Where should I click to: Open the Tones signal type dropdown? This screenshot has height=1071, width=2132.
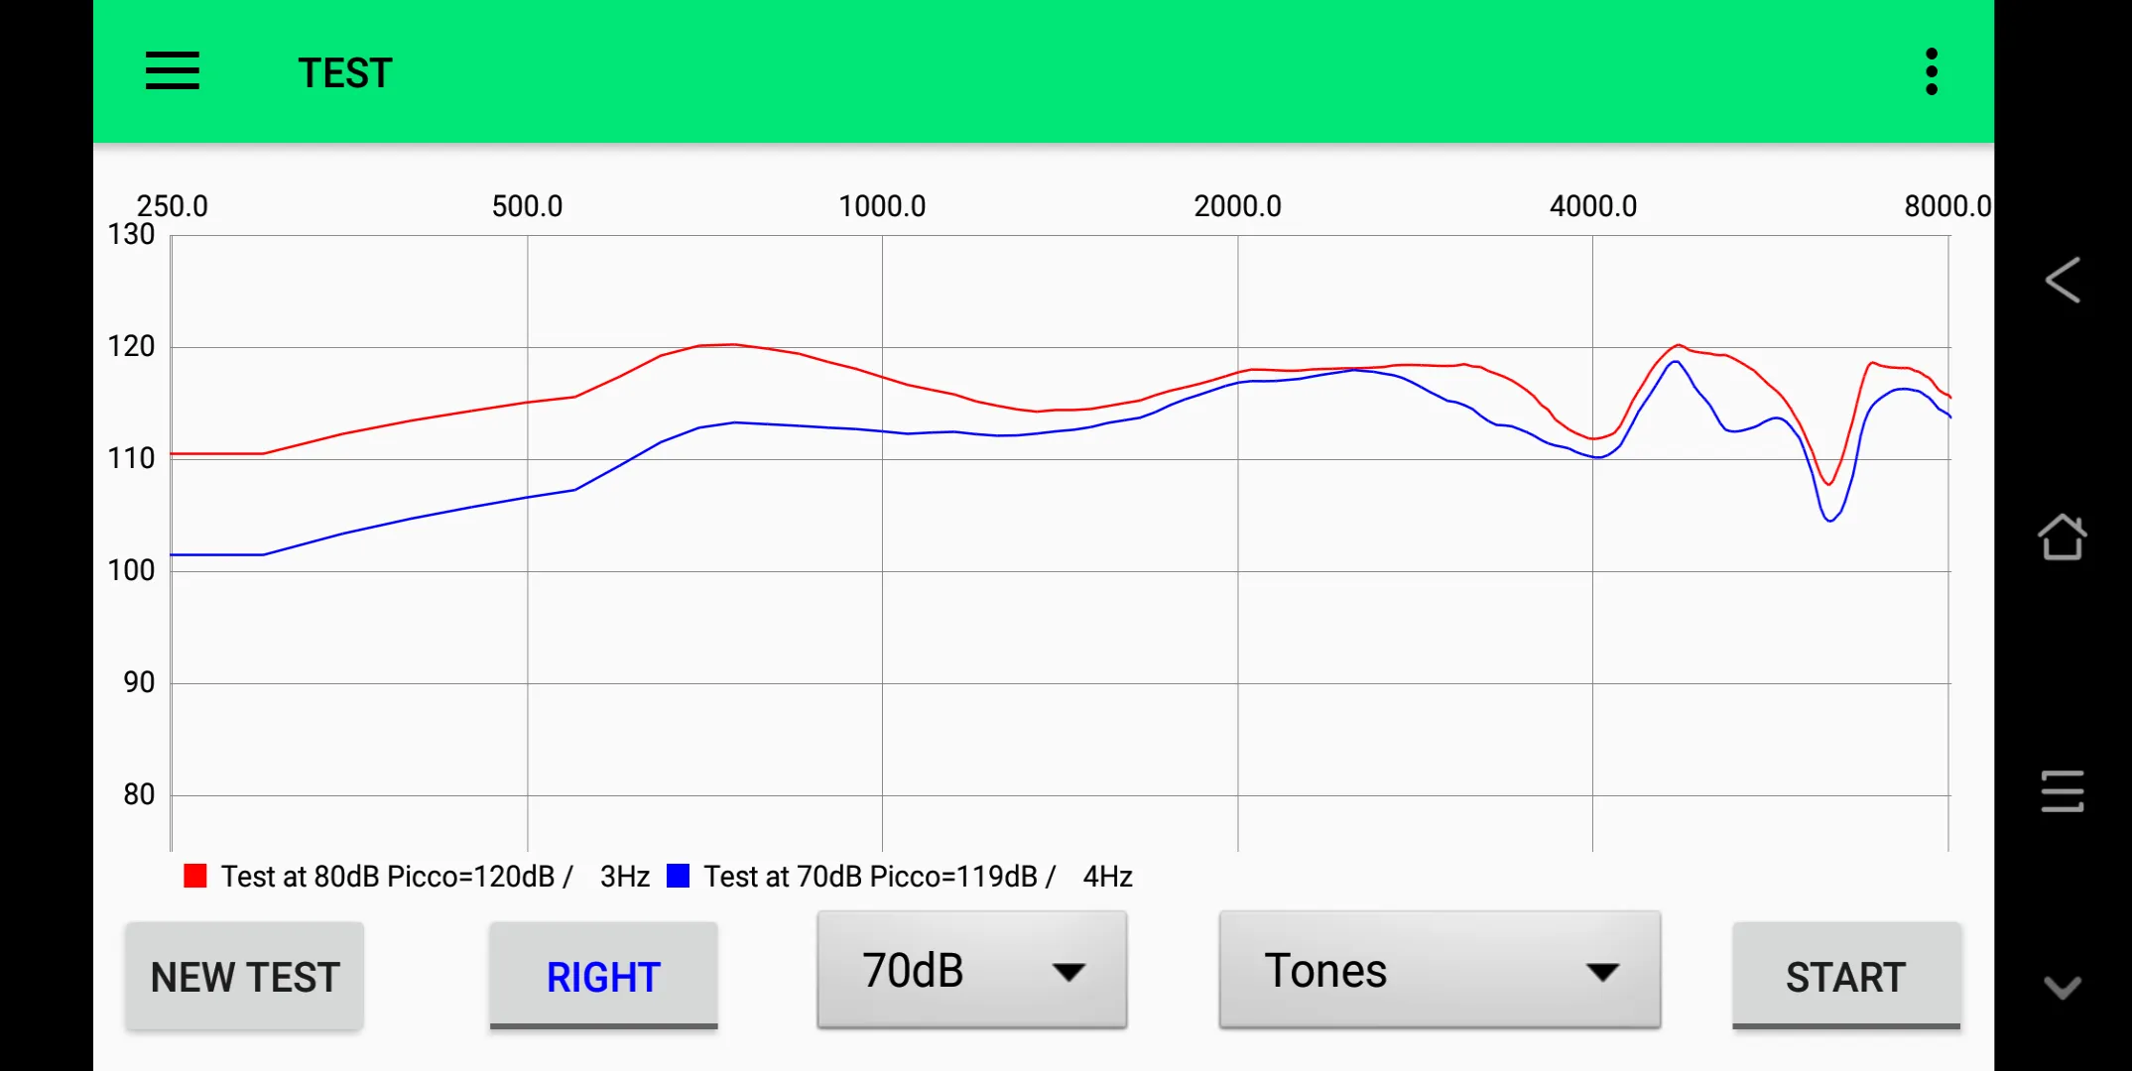click(x=1440, y=970)
